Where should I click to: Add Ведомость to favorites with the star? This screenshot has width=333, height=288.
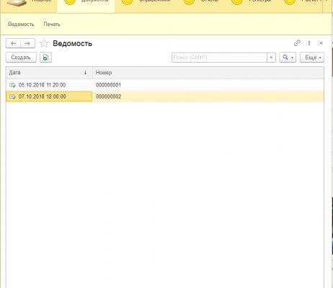pos(44,43)
